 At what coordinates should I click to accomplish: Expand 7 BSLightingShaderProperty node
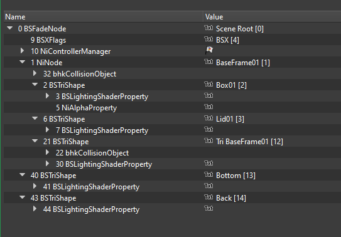pyautogui.click(x=47, y=130)
